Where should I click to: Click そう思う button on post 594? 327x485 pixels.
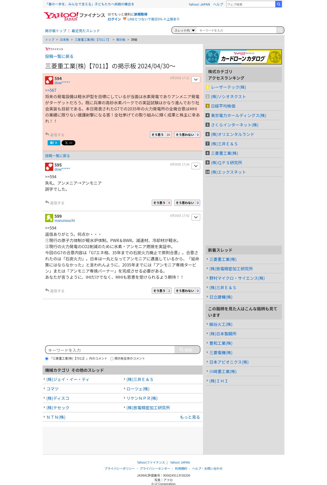161,135
